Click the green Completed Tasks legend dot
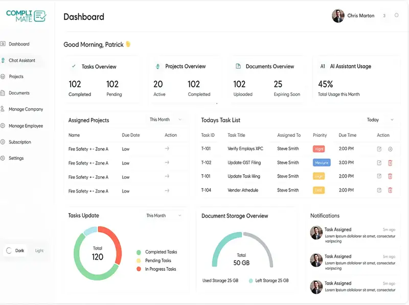This screenshot has height=305, width=409. click(x=139, y=252)
